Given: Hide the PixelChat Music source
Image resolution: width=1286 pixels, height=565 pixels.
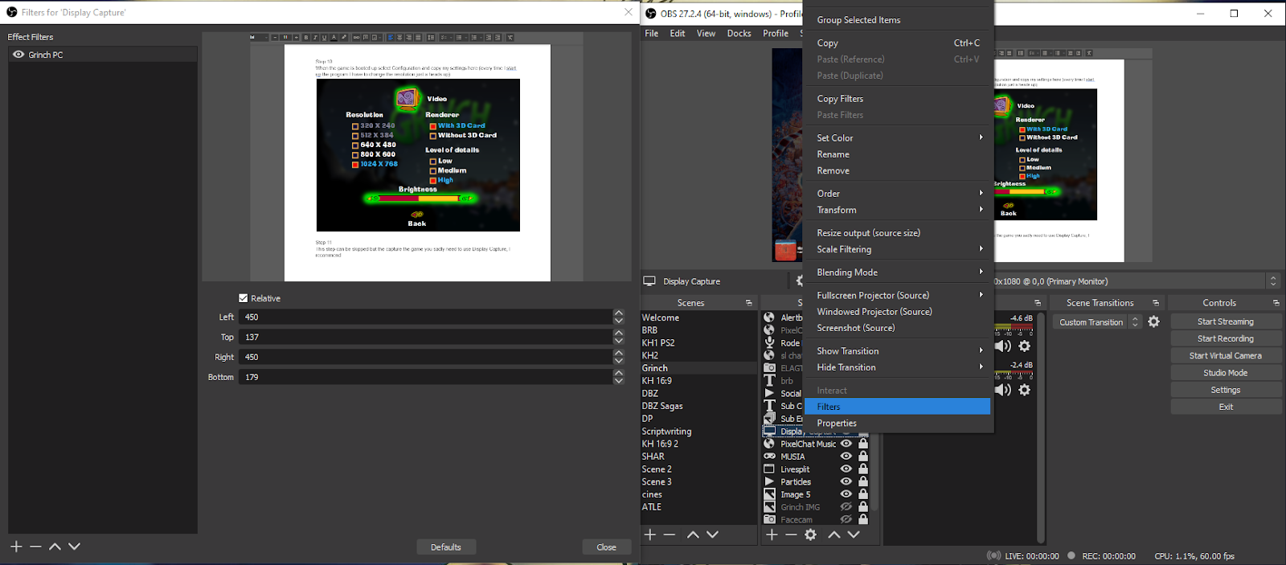Looking at the screenshot, I should point(846,444).
